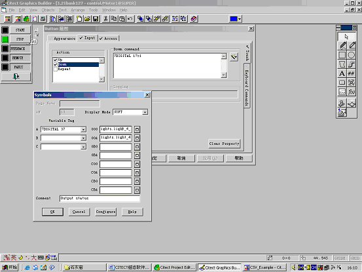This screenshot has width=362, height=272.
Task: Click the Comment input field
Action: 100,199
